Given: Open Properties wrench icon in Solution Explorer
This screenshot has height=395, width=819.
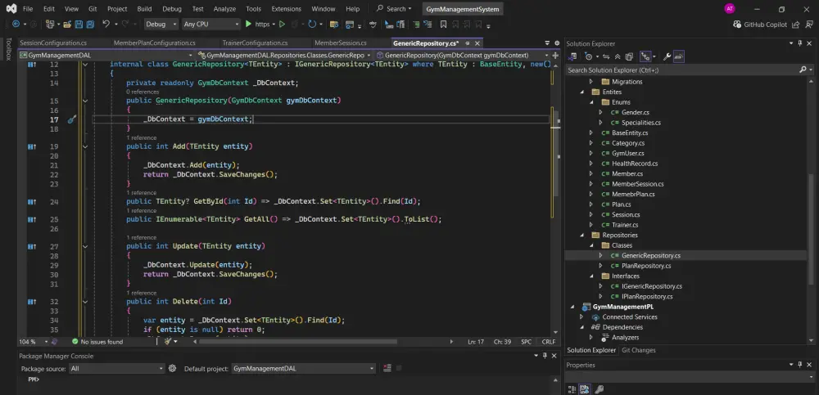Looking at the screenshot, I should (x=667, y=56).
